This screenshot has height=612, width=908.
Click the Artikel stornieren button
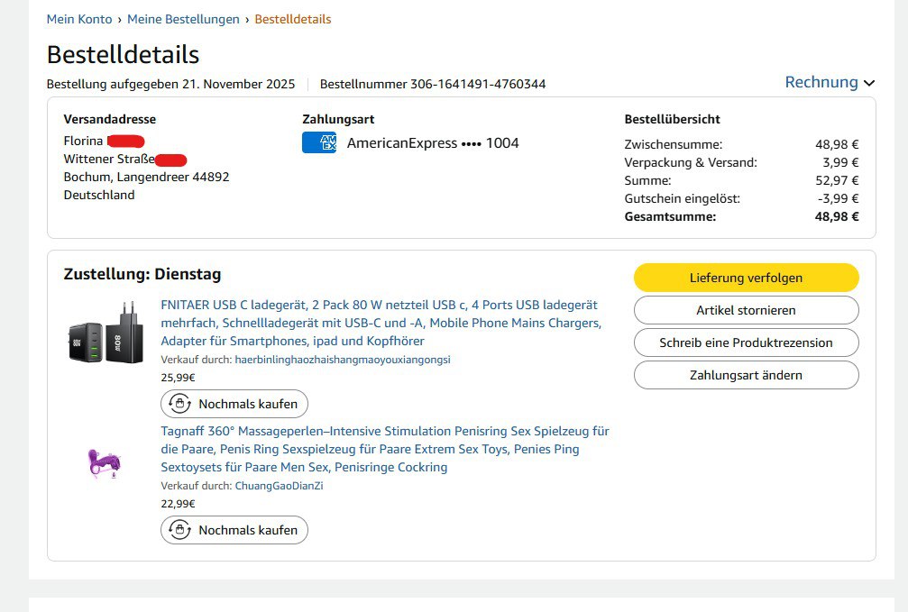(746, 310)
